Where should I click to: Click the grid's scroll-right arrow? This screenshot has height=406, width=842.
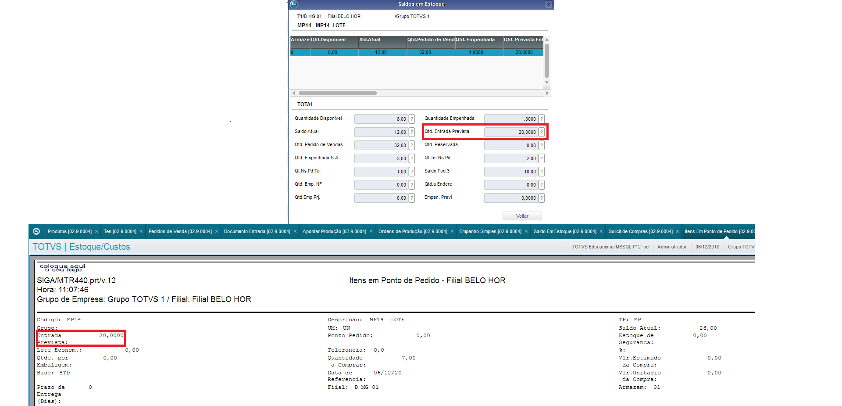click(x=547, y=93)
